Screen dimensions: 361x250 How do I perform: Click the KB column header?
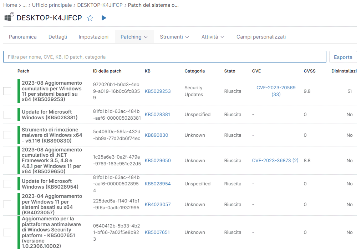pyautogui.click(x=148, y=71)
